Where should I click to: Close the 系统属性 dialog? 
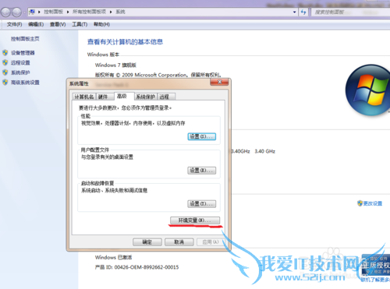[219, 82]
